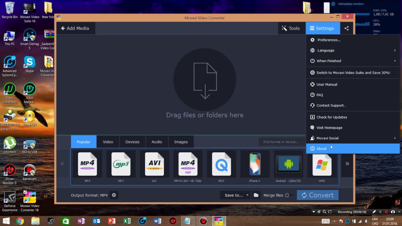The width and height of the screenshot is (402, 226).
Task: Select the MP4 format preset icon
Action: (87, 164)
